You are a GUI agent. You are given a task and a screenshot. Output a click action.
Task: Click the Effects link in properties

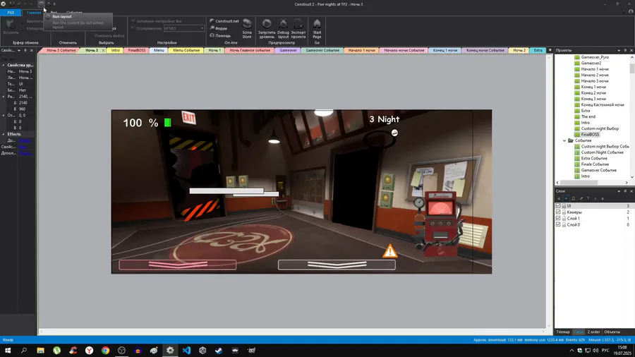(25, 140)
